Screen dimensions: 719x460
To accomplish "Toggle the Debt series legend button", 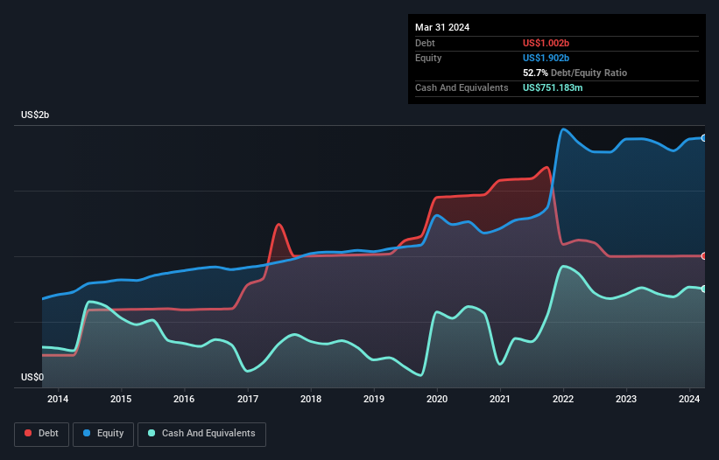I will (x=42, y=434).
